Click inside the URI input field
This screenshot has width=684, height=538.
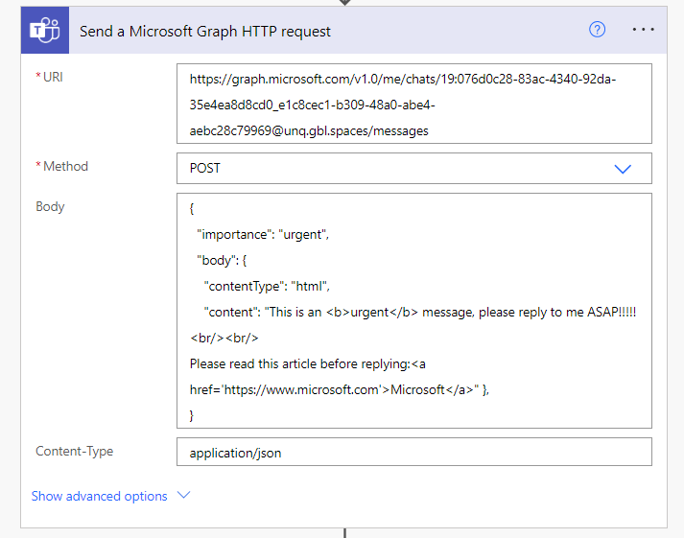click(x=414, y=104)
